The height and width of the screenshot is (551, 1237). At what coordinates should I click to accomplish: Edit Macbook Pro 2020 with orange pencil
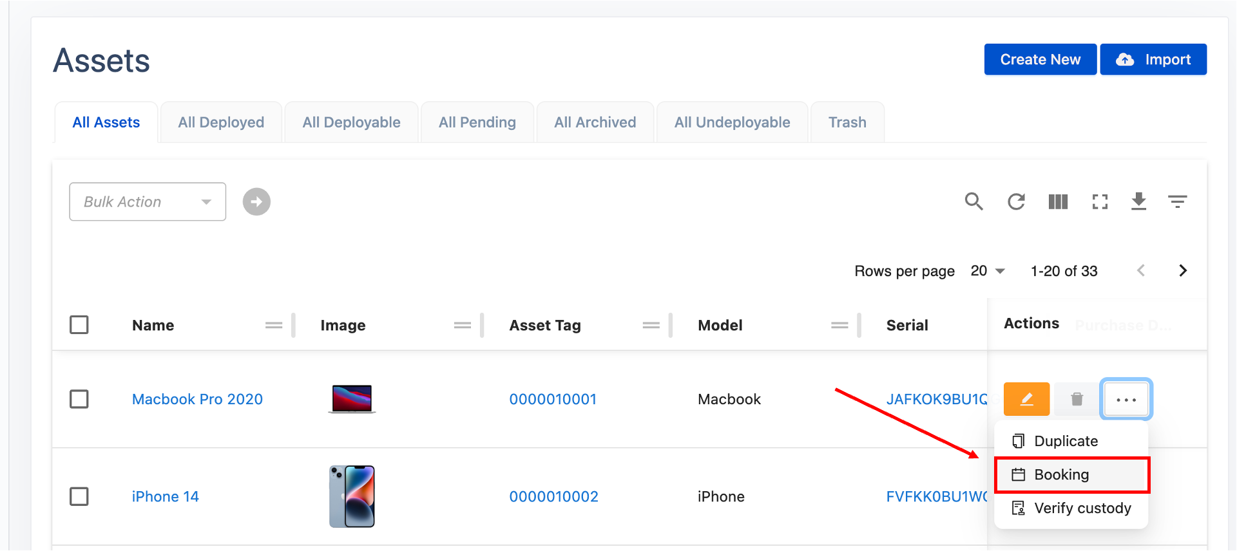point(1026,399)
